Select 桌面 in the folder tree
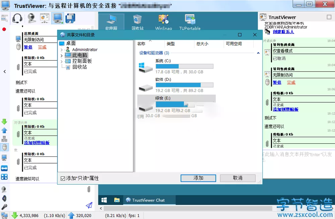 pos(71,43)
